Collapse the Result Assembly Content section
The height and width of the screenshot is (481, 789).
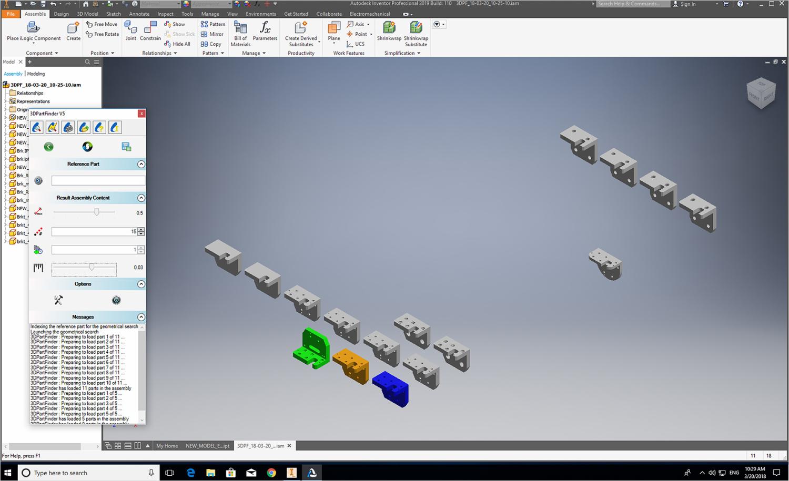pos(141,198)
